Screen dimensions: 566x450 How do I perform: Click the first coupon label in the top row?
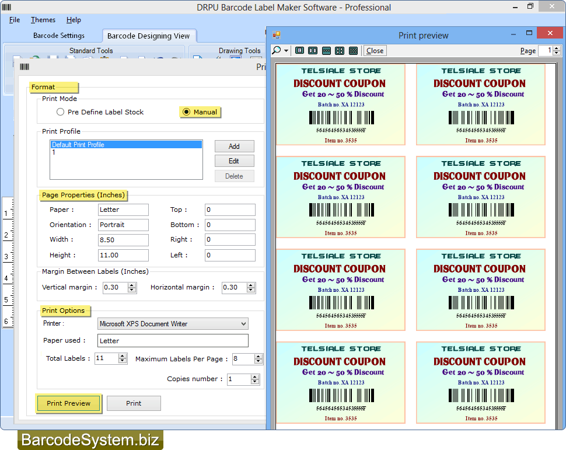[341, 104]
